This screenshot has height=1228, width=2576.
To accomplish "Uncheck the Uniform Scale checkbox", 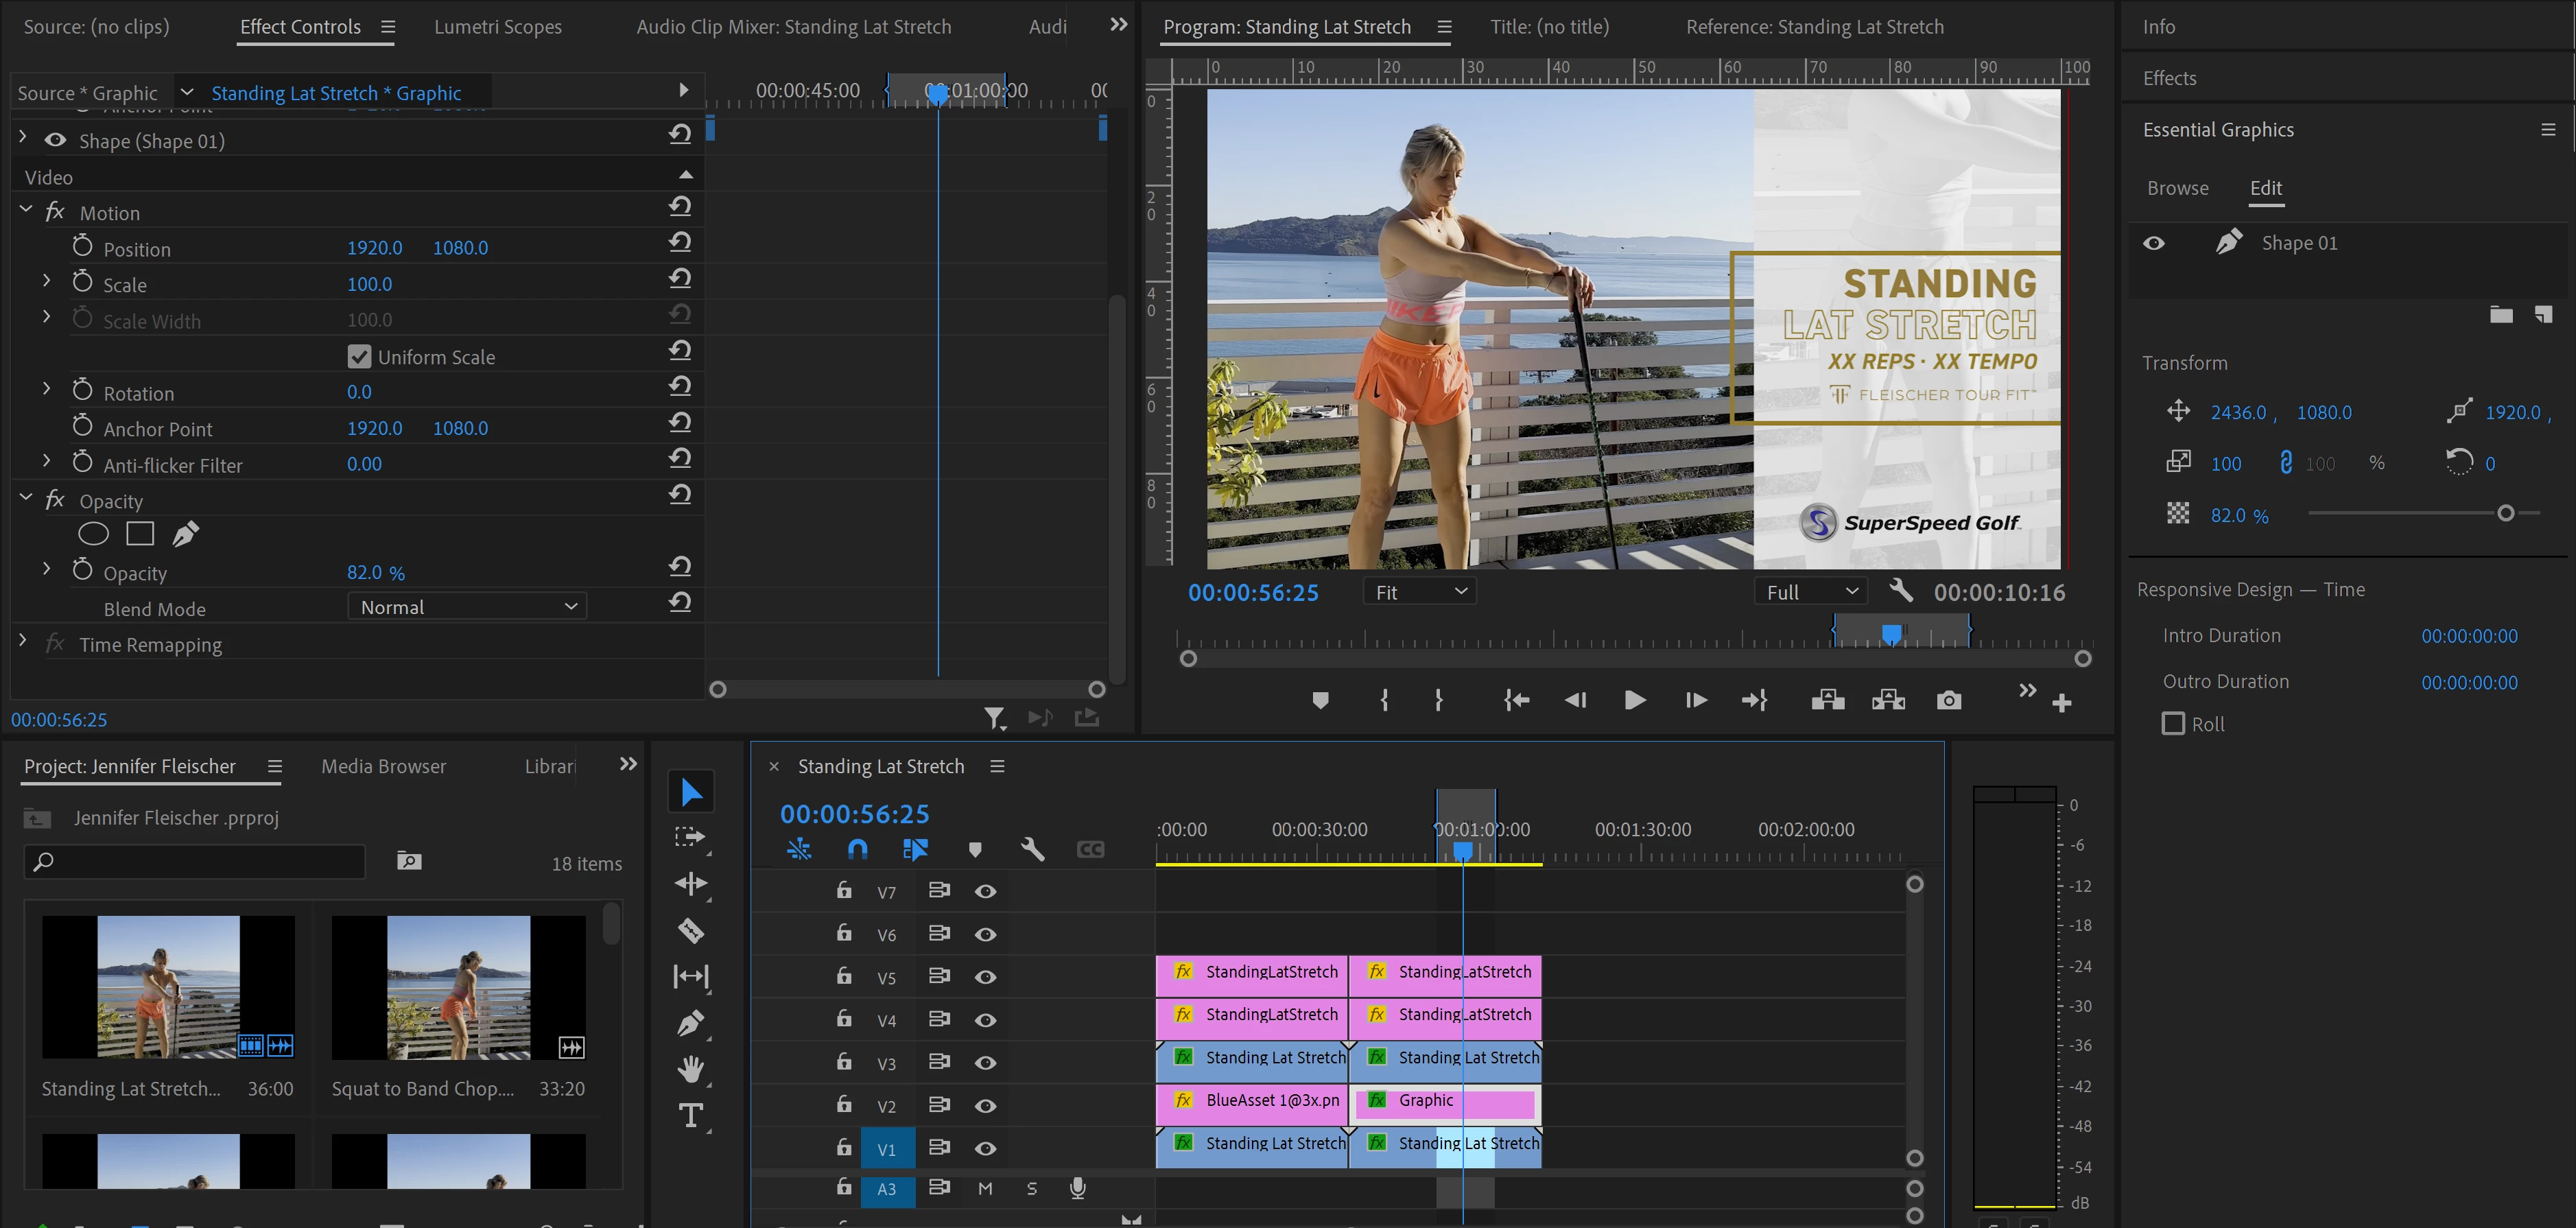I will tap(359, 356).
